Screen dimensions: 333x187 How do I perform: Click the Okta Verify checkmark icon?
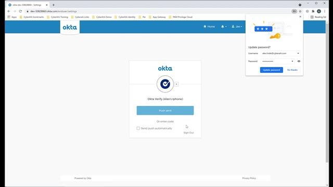coord(165,84)
